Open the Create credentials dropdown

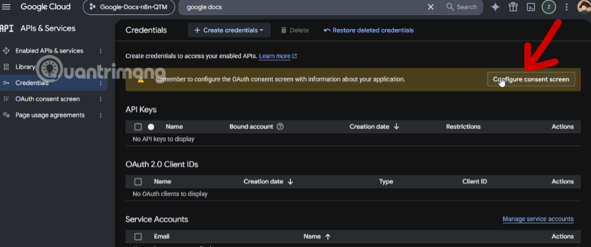tap(229, 30)
